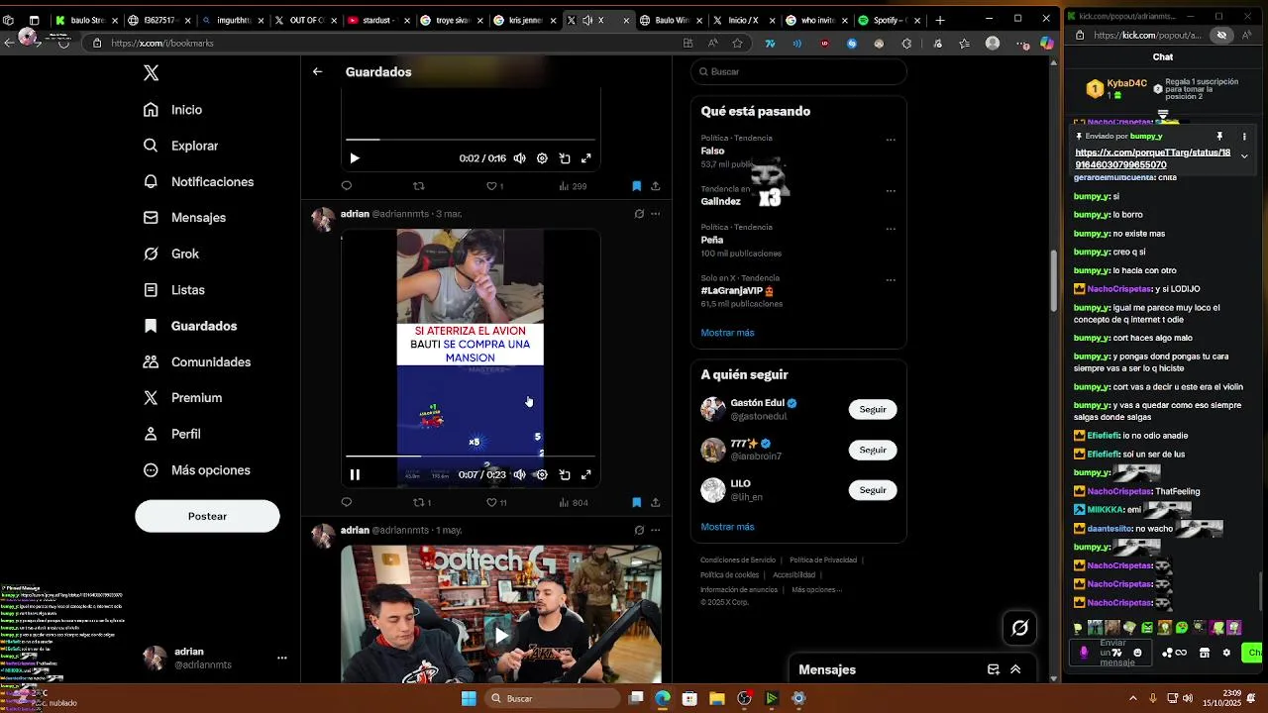
Task: Click Mostrar más under Qué está pasando
Action: coord(727,333)
